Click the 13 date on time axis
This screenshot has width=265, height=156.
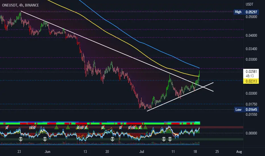click(x=85, y=152)
